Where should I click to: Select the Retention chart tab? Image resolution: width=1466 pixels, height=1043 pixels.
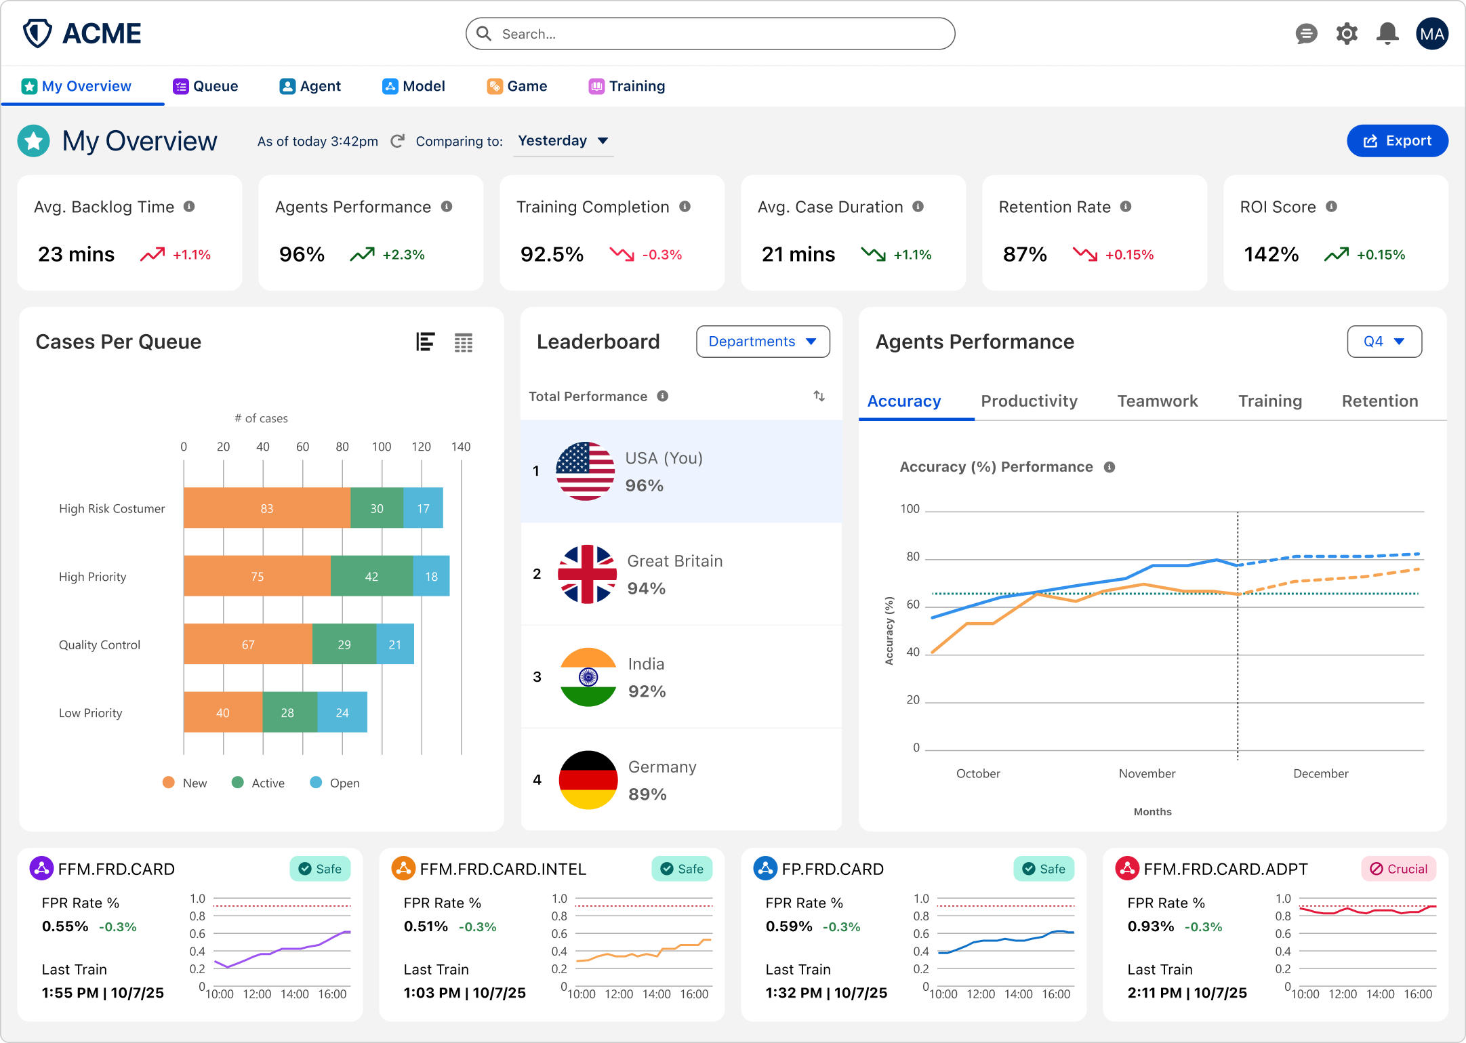[x=1380, y=401]
